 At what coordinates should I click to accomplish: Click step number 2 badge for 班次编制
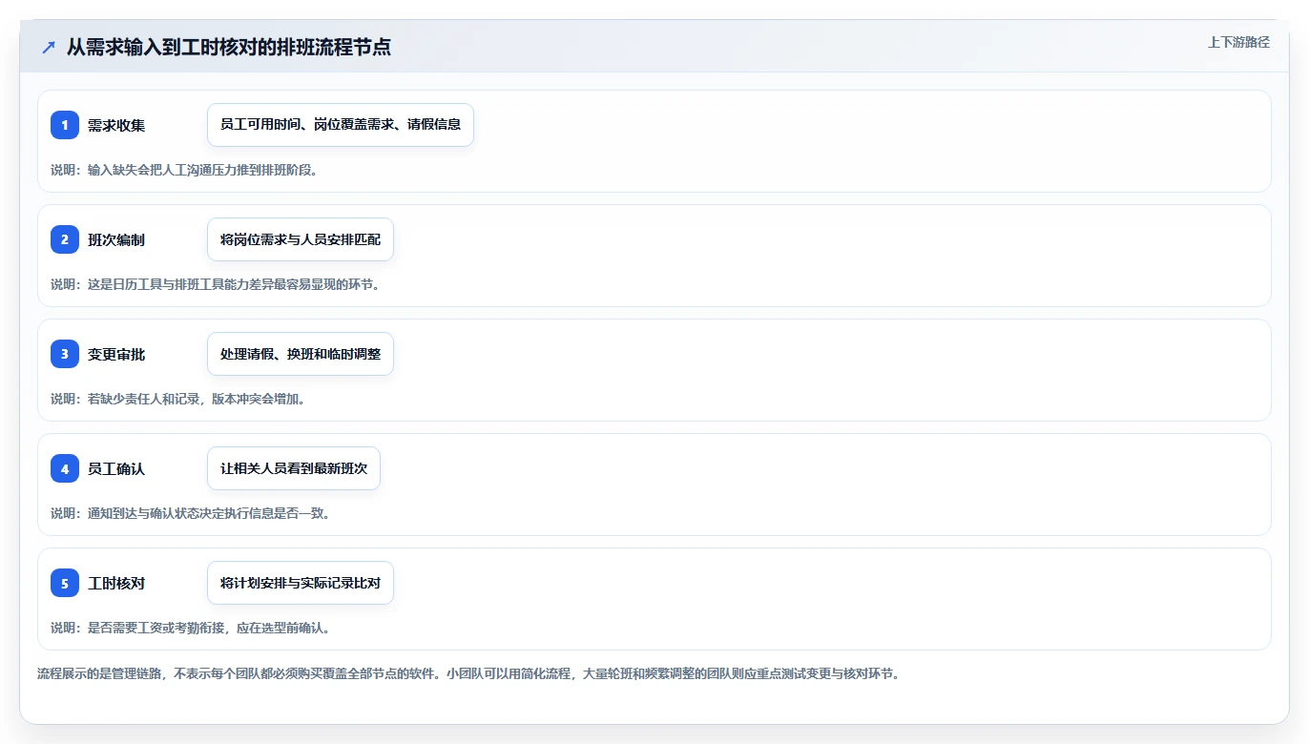click(65, 239)
